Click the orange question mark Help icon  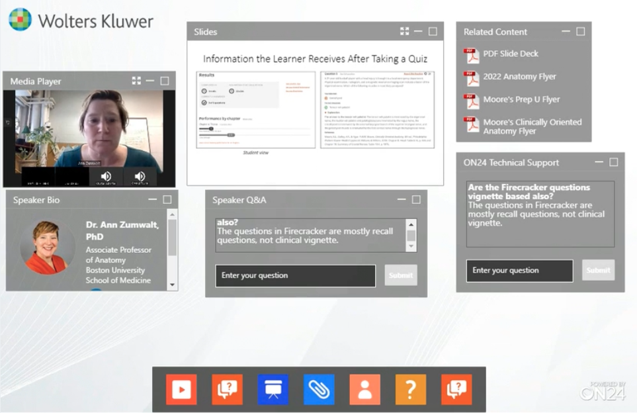point(411,389)
